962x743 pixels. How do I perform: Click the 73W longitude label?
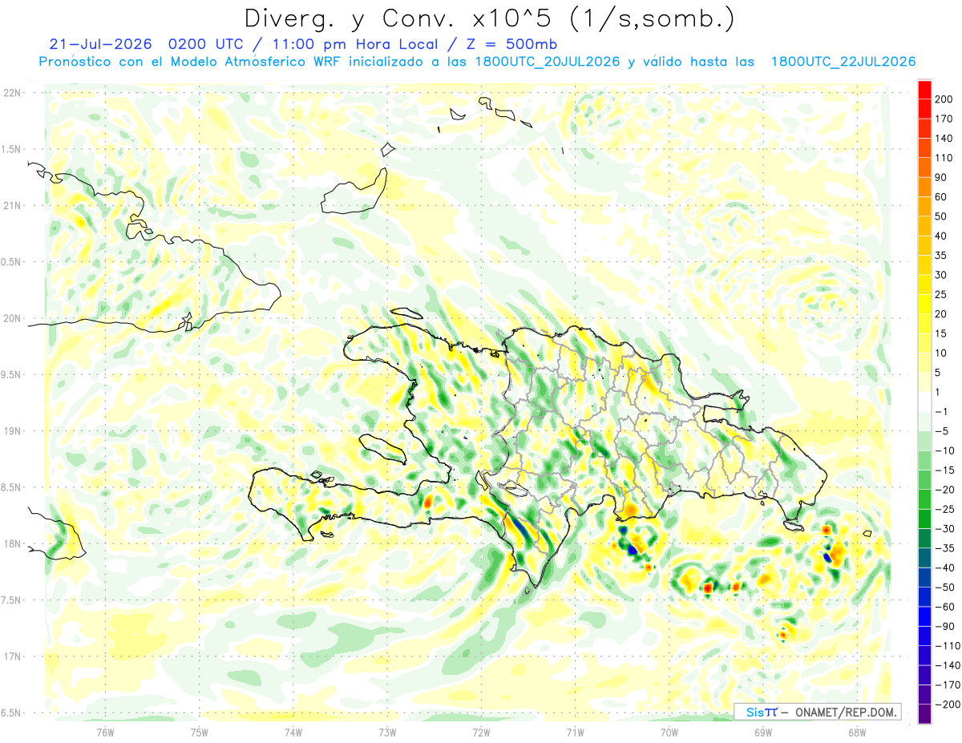coord(386,732)
